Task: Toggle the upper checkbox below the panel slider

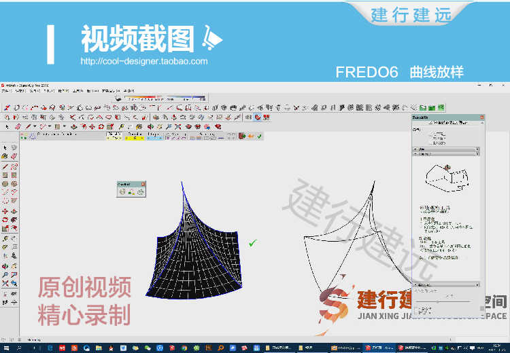Action: (416, 308)
